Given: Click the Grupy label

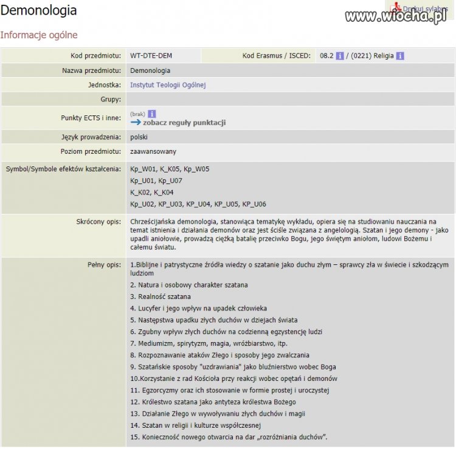Looking at the screenshot, I should coord(111,100).
